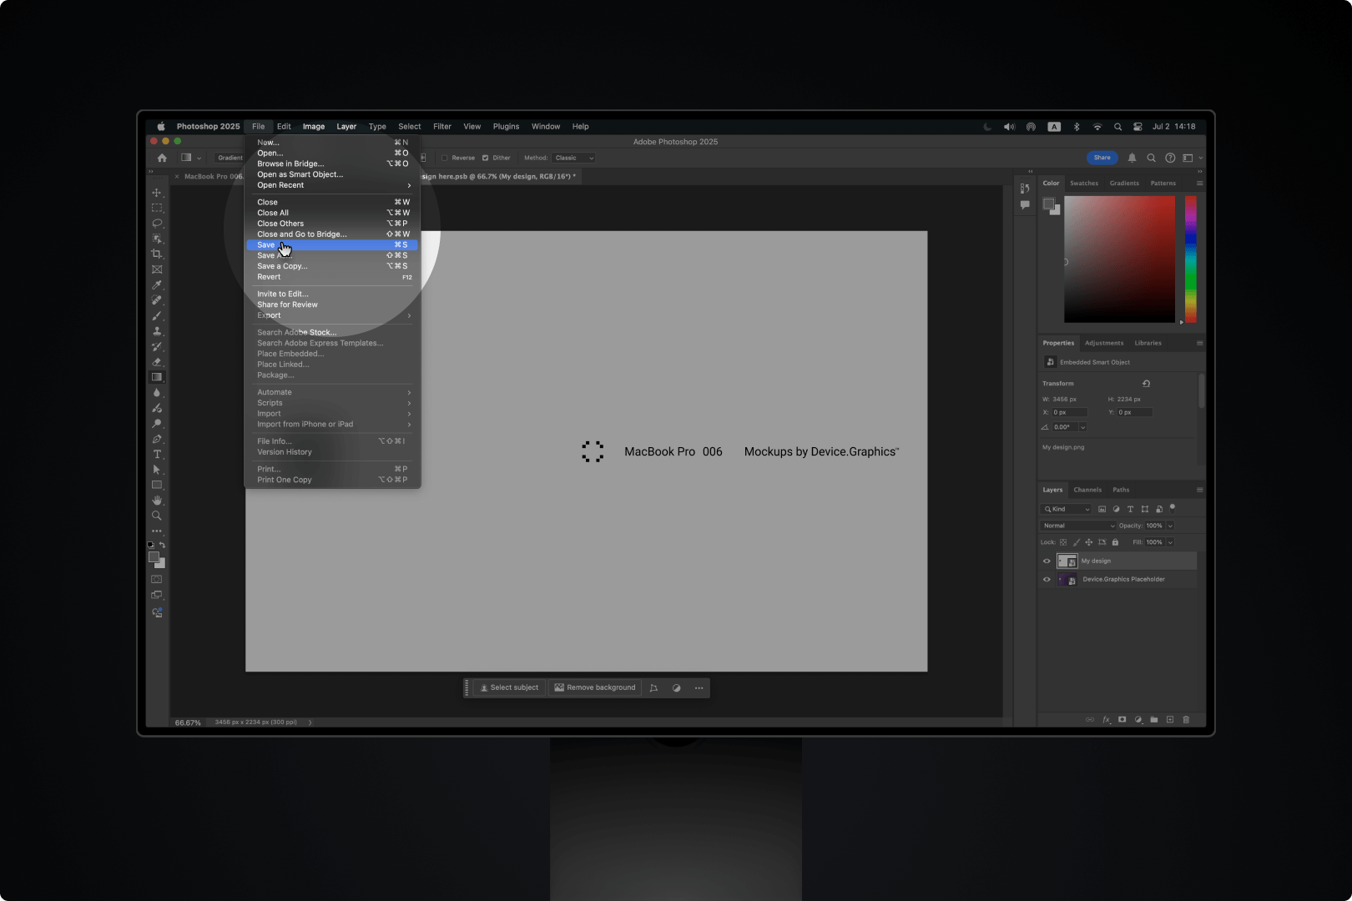1352x901 pixels.
Task: Select the Hand tool
Action: pyautogui.click(x=157, y=501)
